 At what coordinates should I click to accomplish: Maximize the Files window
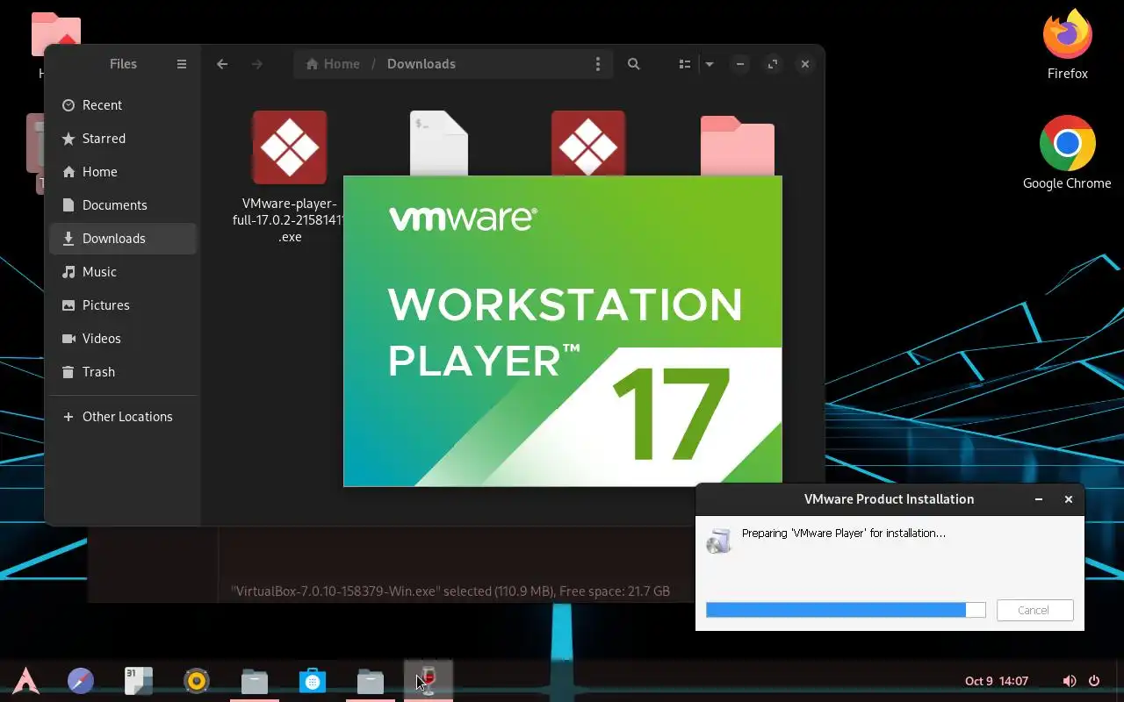tap(773, 64)
